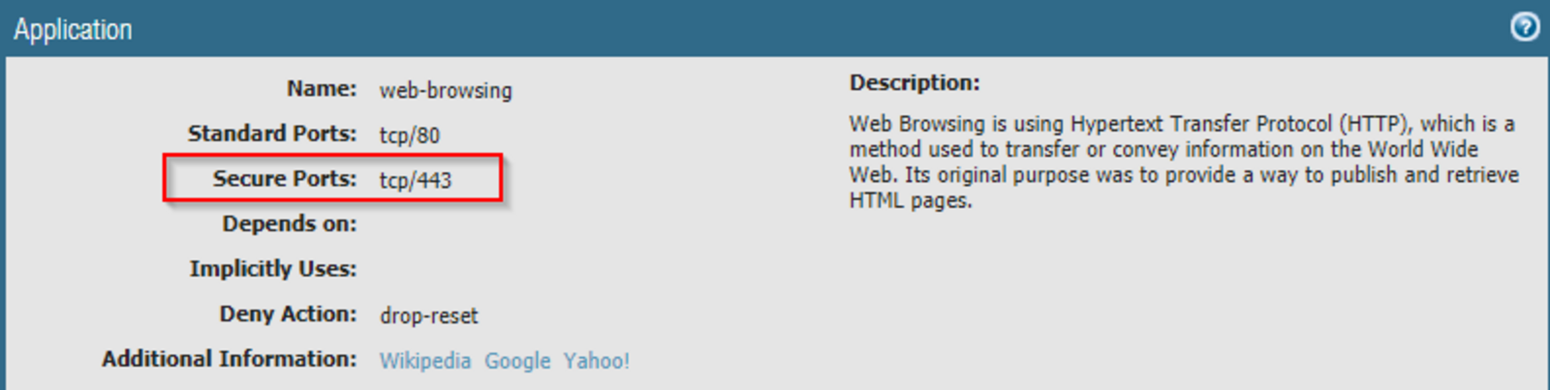Open the Google additional information link
The image size is (1550, 390).
click(517, 361)
